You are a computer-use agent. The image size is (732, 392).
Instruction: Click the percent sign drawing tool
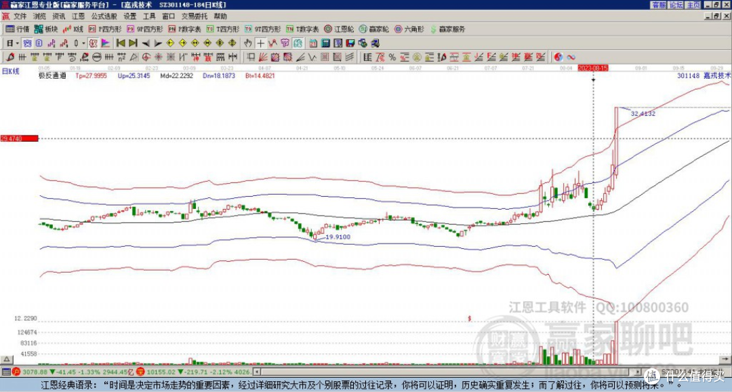pos(392,58)
